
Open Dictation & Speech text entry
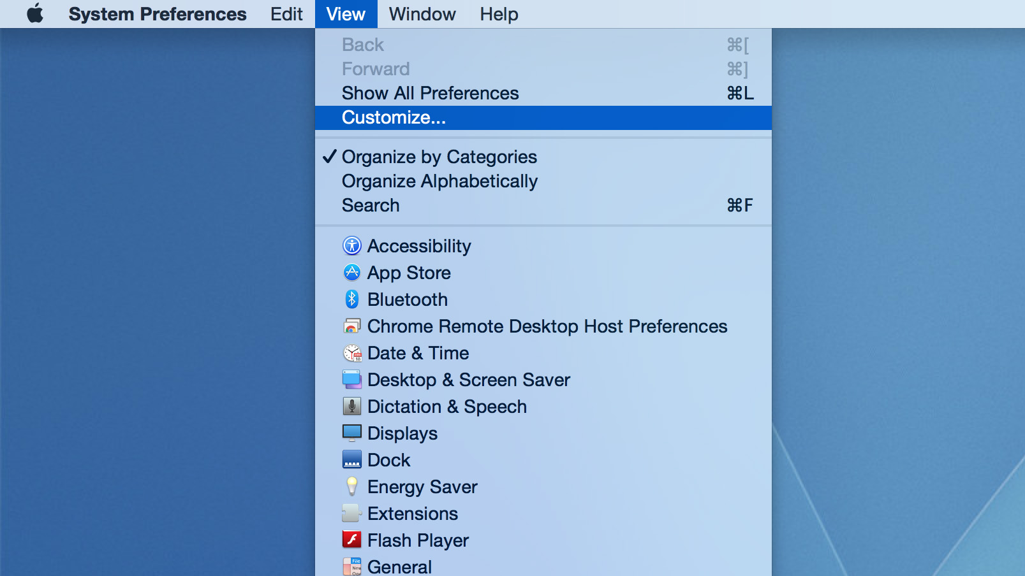447,407
